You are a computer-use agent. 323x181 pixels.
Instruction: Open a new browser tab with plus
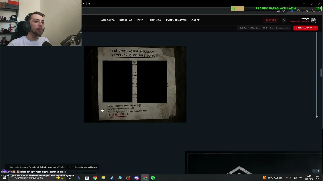click(89, 4)
